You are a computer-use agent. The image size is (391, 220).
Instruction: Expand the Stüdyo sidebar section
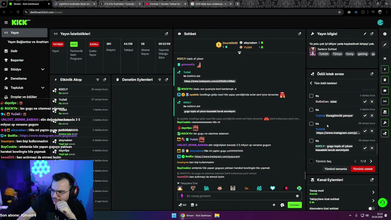pos(42,69)
